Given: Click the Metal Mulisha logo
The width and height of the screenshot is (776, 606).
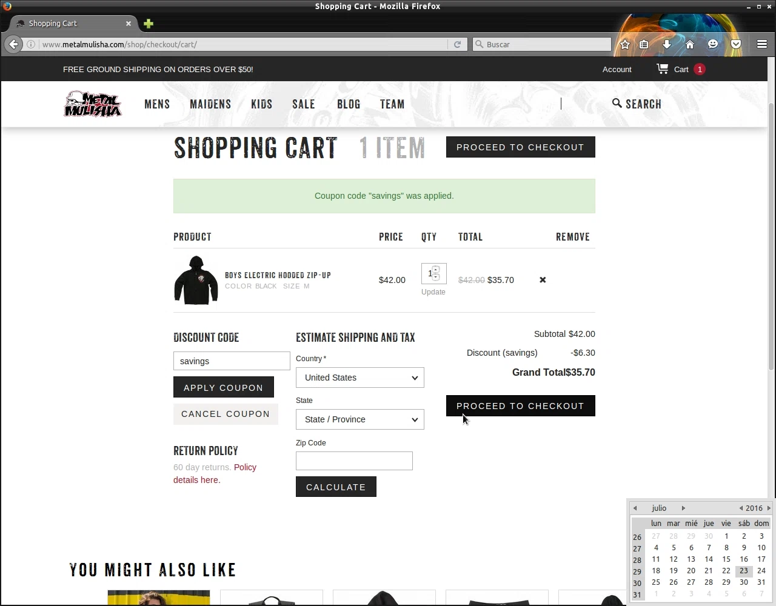Looking at the screenshot, I should click(x=93, y=104).
